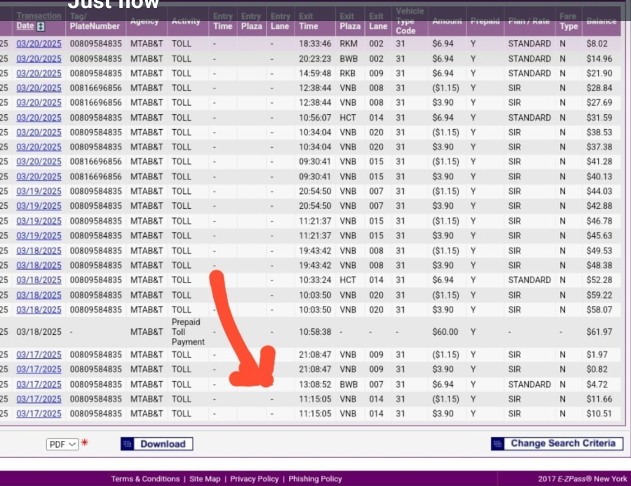Select exit time 20:23:23
Image resolution: width=631 pixels, height=486 pixels.
(x=315, y=59)
